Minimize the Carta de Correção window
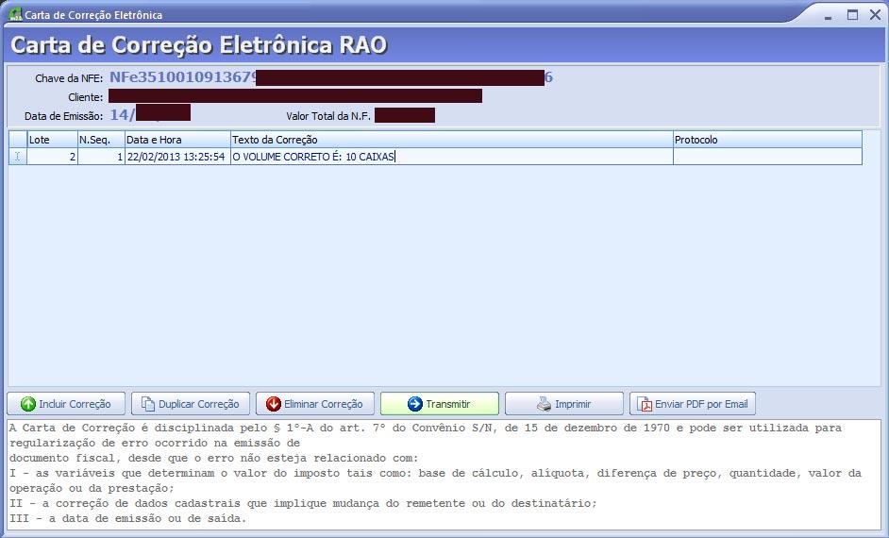The image size is (889, 538). click(x=828, y=16)
